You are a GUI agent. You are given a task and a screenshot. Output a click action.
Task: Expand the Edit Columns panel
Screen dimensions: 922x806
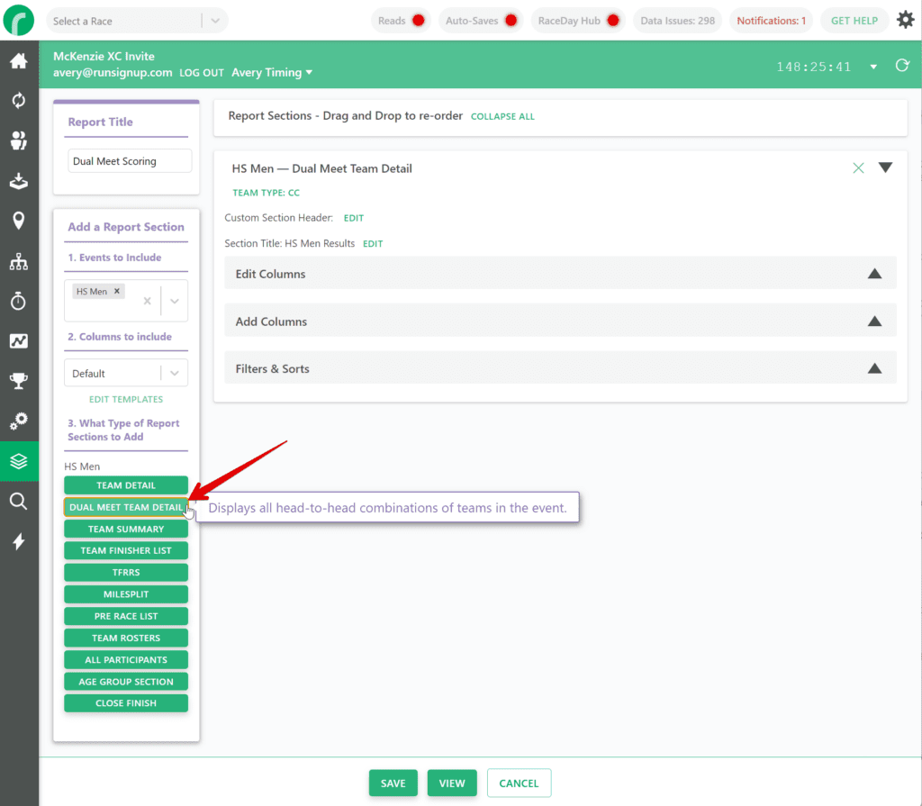coord(560,274)
